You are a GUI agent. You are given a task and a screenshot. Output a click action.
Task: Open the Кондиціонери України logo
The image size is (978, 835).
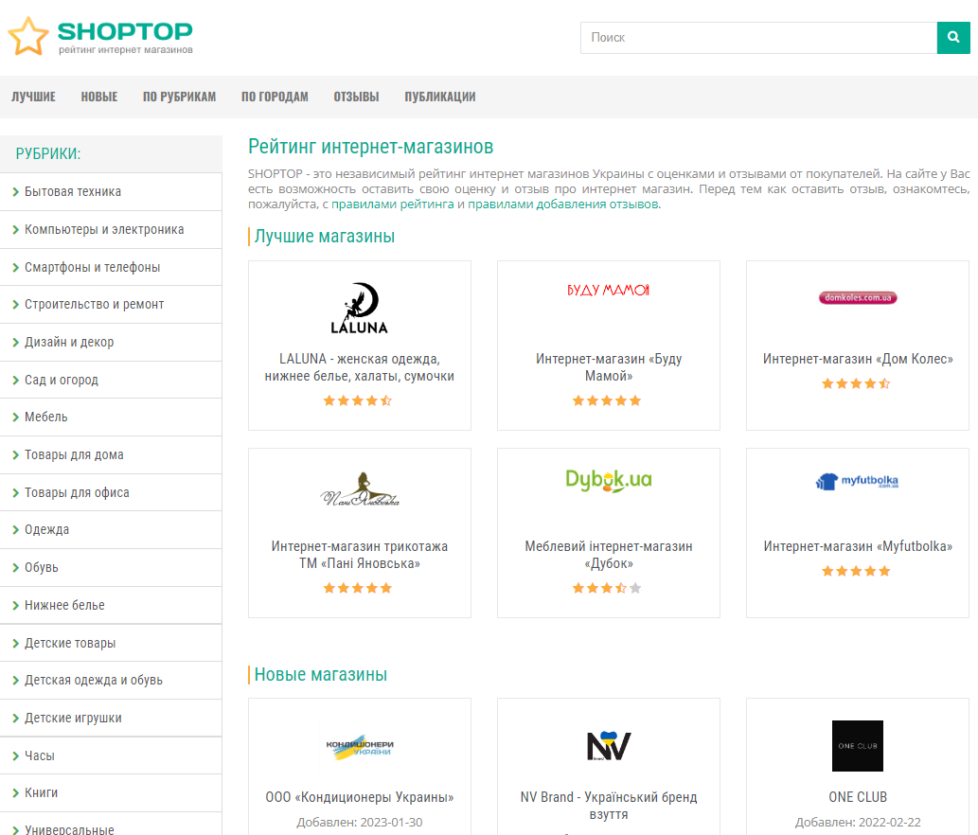coord(359,747)
